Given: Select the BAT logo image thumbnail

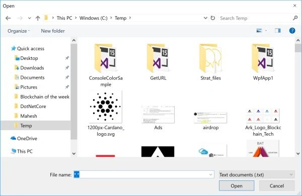Looking at the screenshot, I should 263,149.
